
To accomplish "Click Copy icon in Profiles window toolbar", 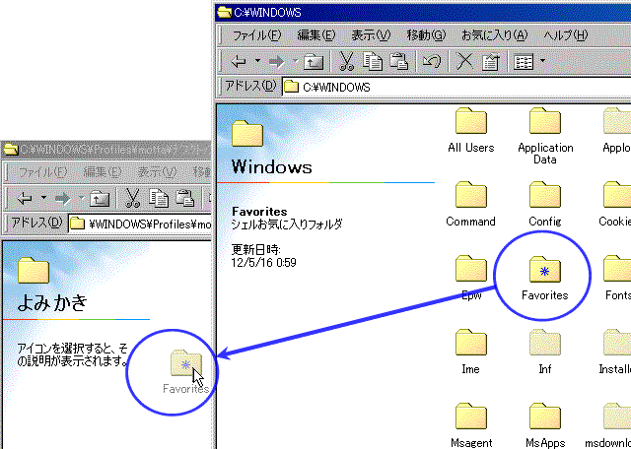I will (x=159, y=198).
